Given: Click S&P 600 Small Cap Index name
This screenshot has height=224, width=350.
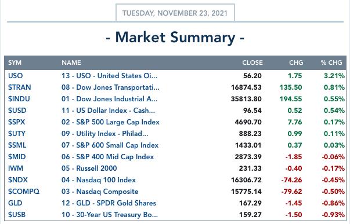Looking at the screenshot, I should pyautogui.click(x=110, y=145).
